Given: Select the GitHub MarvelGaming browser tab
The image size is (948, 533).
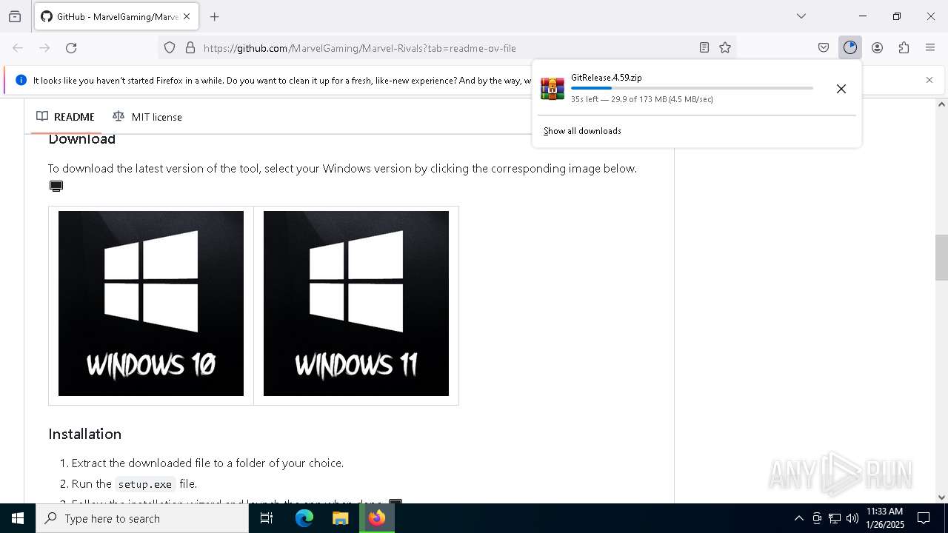Looking at the screenshot, I should (x=116, y=16).
